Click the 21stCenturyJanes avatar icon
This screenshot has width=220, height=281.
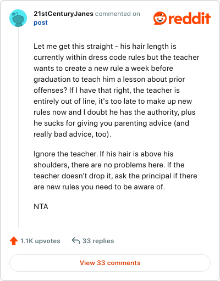(18, 18)
